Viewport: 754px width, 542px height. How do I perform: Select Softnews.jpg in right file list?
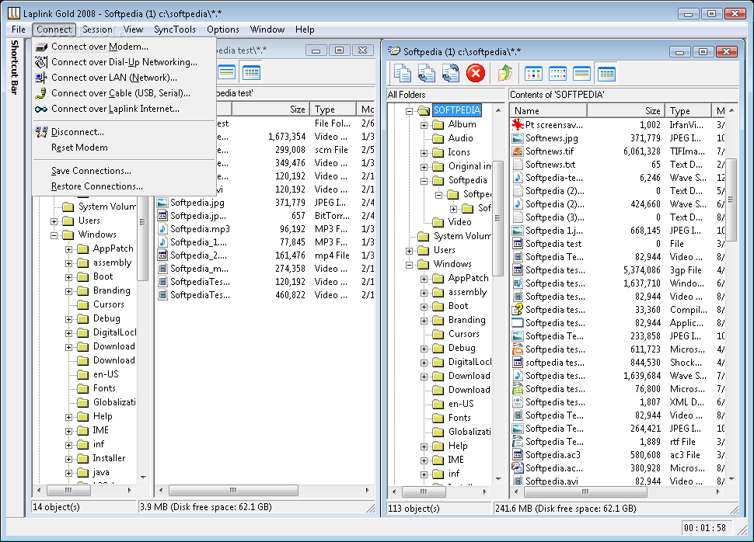tap(552, 138)
